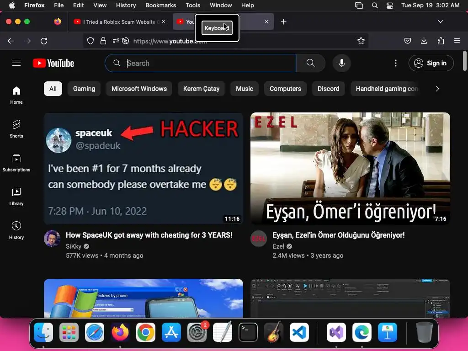Reload the current page
The image size is (468, 351).
coord(44,41)
